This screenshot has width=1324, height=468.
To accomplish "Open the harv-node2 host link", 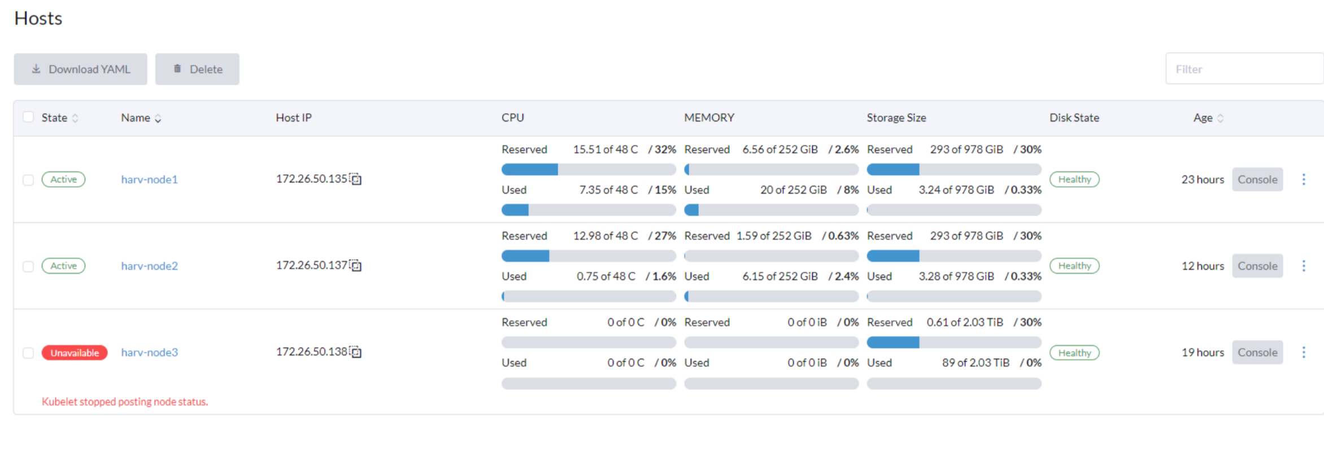I will (x=149, y=265).
